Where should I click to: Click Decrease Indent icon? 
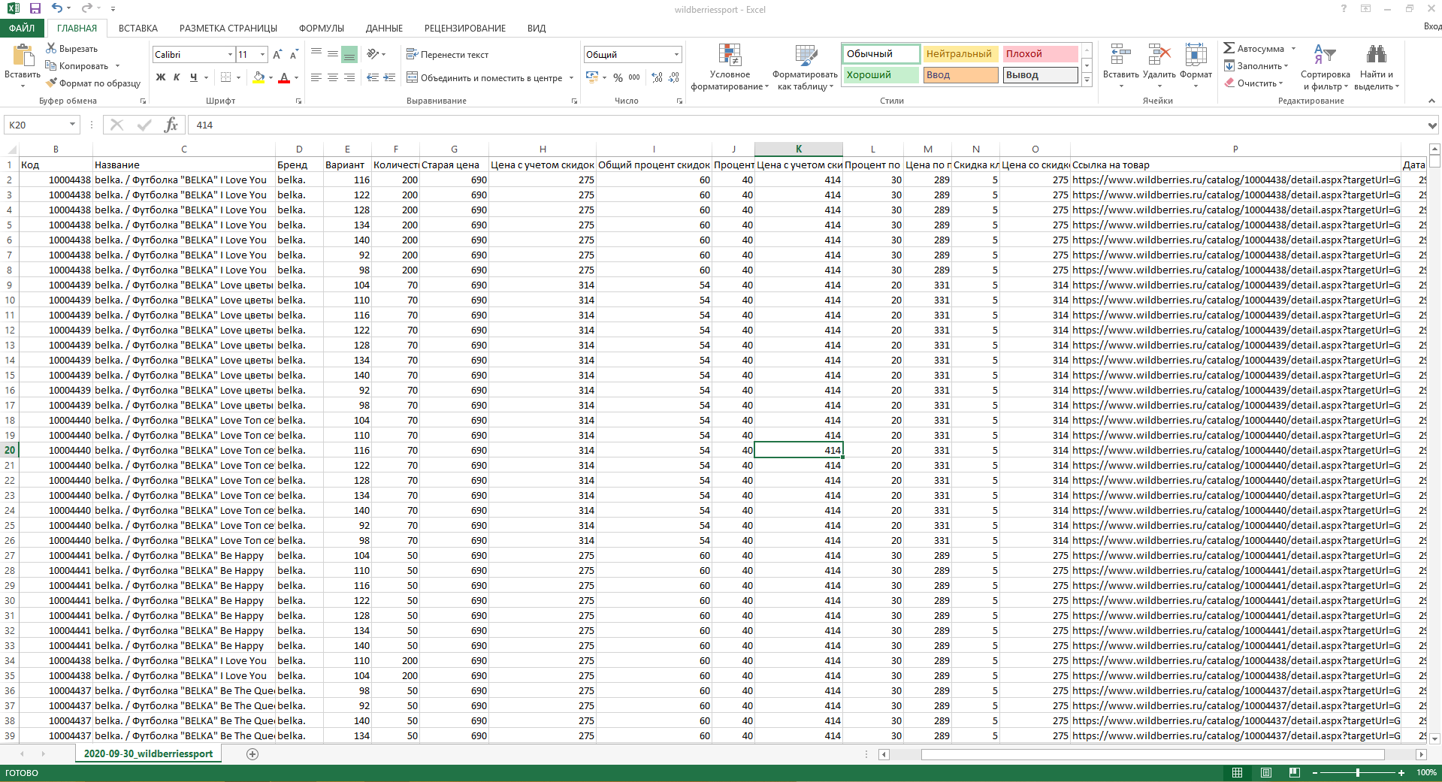pyautogui.click(x=373, y=77)
